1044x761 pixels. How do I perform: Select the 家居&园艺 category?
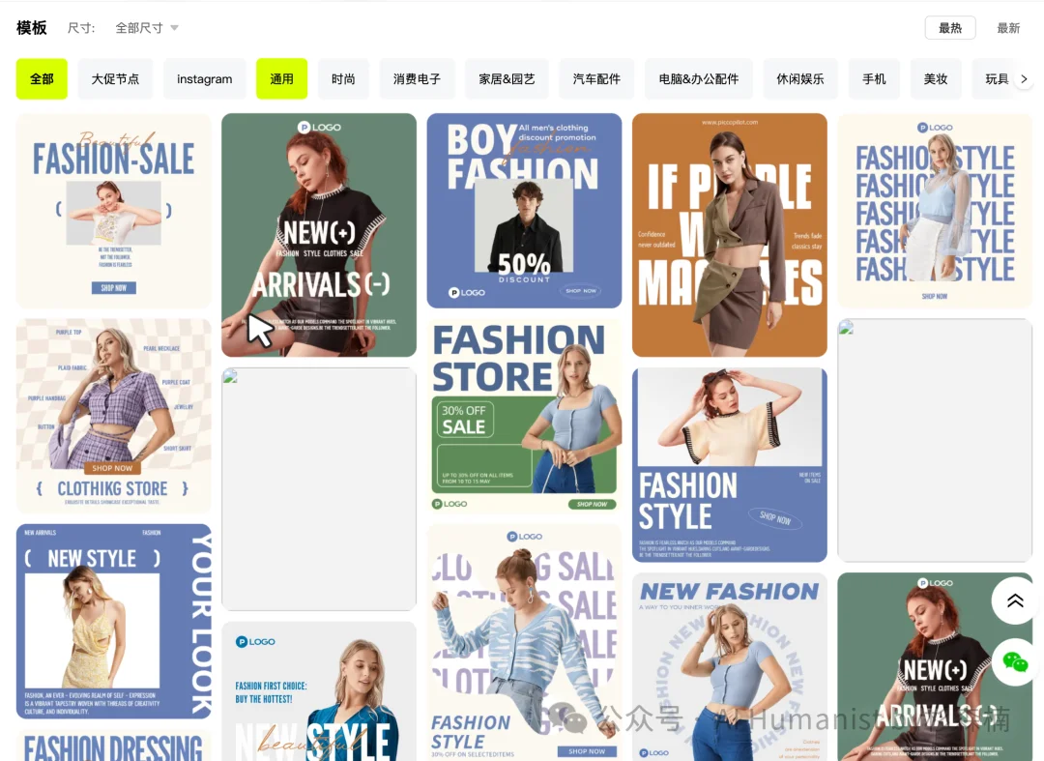tap(507, 79)
